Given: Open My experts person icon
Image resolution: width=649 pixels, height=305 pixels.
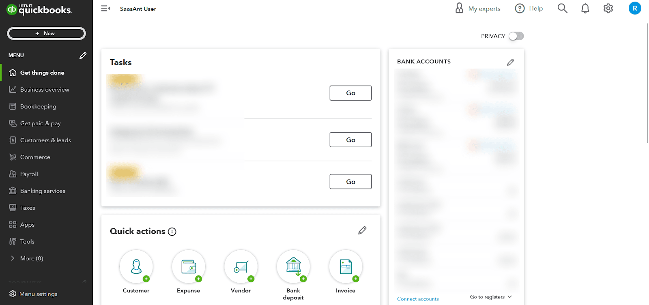Looking at the screenshot, I should [x=459, y=8].
